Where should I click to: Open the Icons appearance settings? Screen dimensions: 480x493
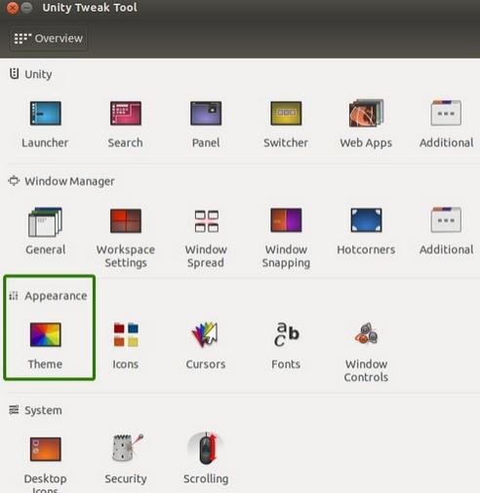coord(126,334)
